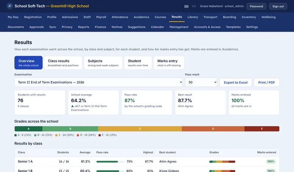Open Reports

pyautogui.click(x=84, y=27)
